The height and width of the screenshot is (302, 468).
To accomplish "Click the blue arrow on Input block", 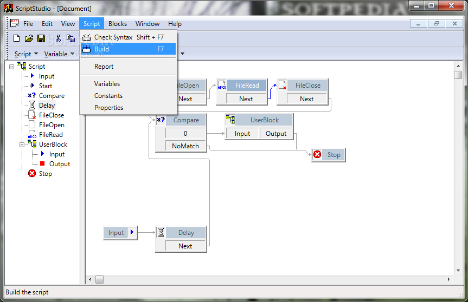I will [132, 232].
